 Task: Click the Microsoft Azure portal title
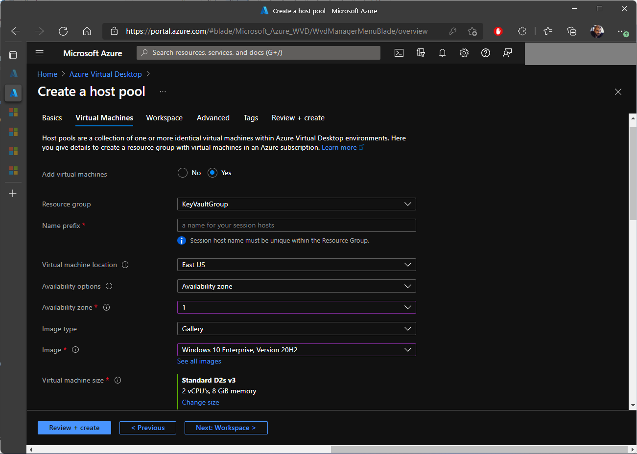(93, 53)
